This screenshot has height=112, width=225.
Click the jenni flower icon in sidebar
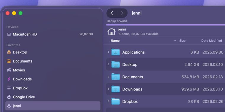click(9, 106)
